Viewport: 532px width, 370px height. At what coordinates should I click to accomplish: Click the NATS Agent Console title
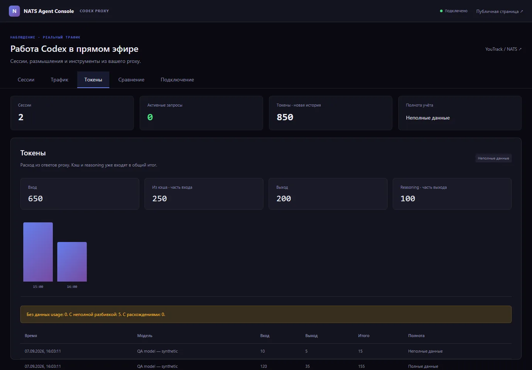coord(49,11)
